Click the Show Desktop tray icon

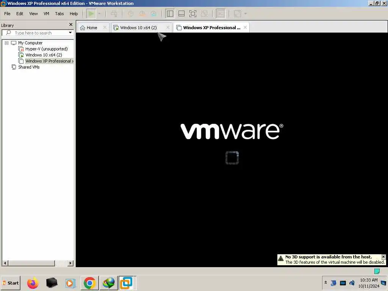click(384, 283)
